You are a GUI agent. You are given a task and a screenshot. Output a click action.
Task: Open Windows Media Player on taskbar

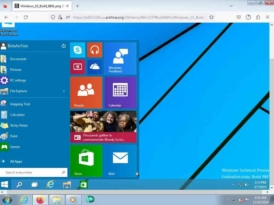(73, 200)
